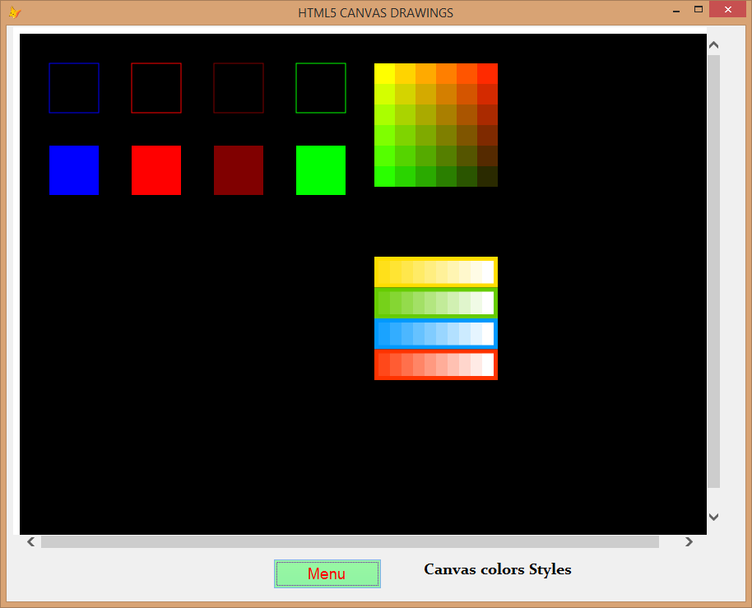The height and width of the screenshot is (608, 752).
Task: Click the yellow-to-white gradient bar
Action: (x=436, y=272)
